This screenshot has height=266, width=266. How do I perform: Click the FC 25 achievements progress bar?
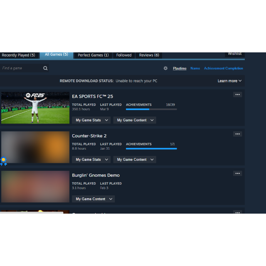(151, 109)
